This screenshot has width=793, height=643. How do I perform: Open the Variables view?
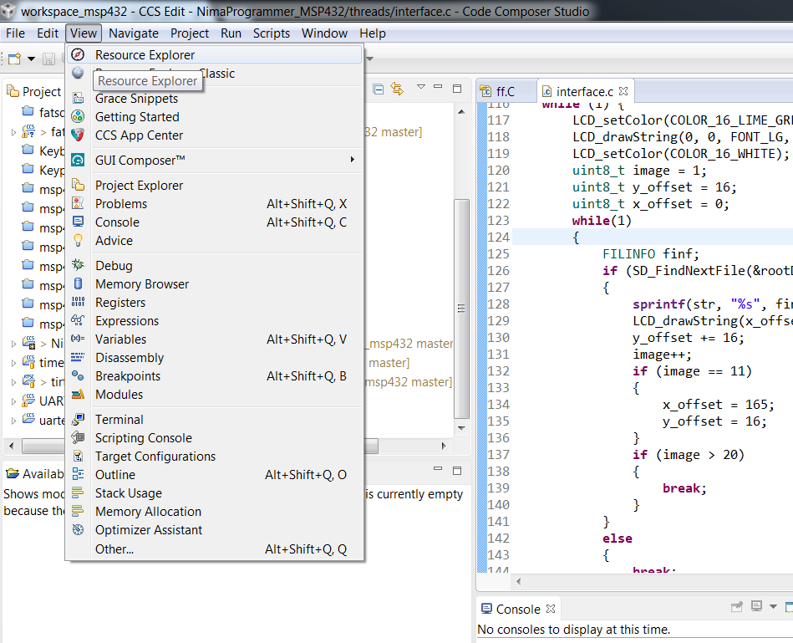pyautogui.click(x=214, y=339)
